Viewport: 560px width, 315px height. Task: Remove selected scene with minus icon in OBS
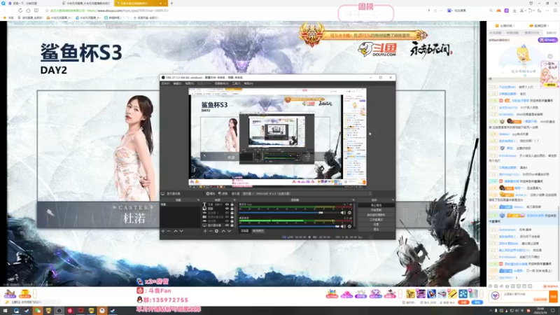pyautogui.click(x=169, y=231)
